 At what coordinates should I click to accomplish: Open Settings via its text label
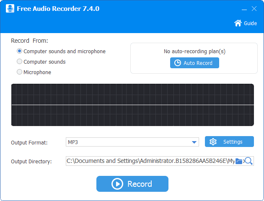coord(233,142)
